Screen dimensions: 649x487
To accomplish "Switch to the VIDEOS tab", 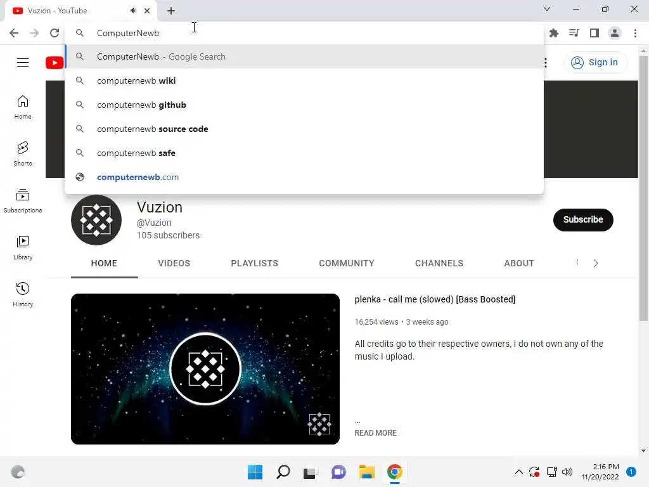I will pos(174,263).
